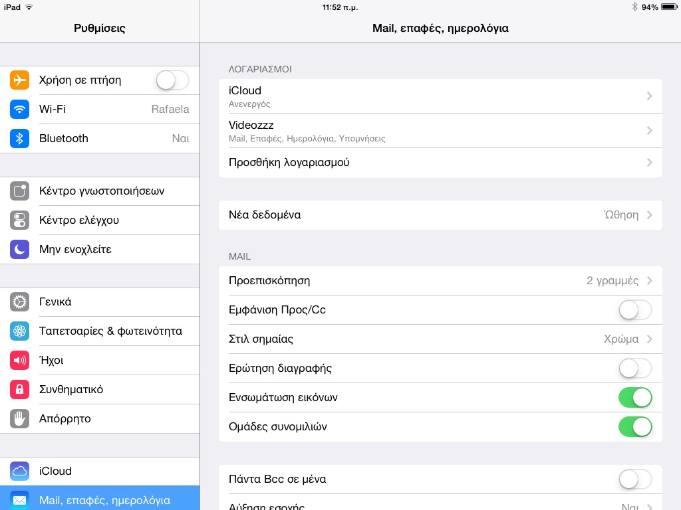Tap the orange Airplane mode icon
Image resolution: width=681 pixels, height=510 pixels.
(19, 80)
